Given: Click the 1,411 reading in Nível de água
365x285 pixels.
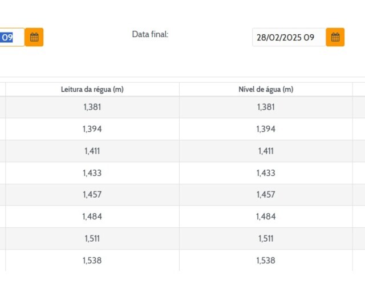Looking at the screenshot, I should point(266,151).
